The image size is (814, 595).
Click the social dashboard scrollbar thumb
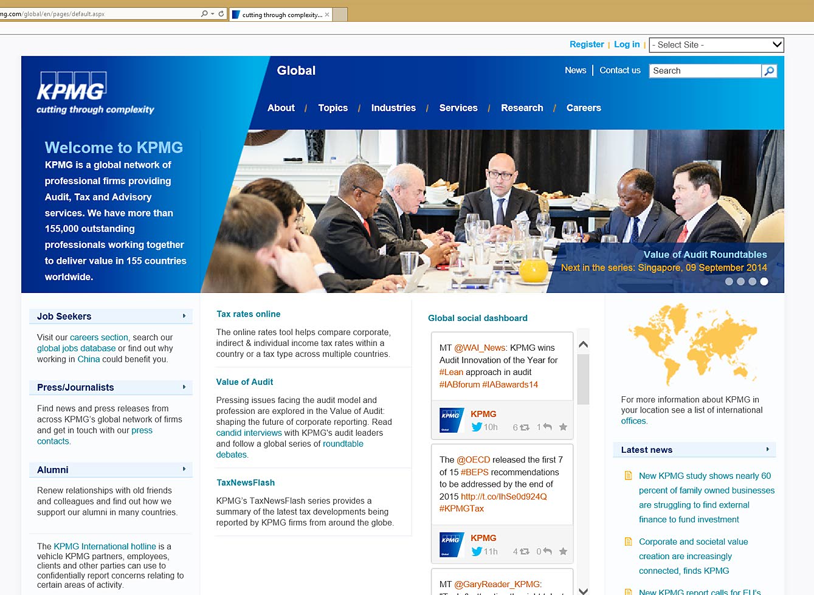(583, 380)
